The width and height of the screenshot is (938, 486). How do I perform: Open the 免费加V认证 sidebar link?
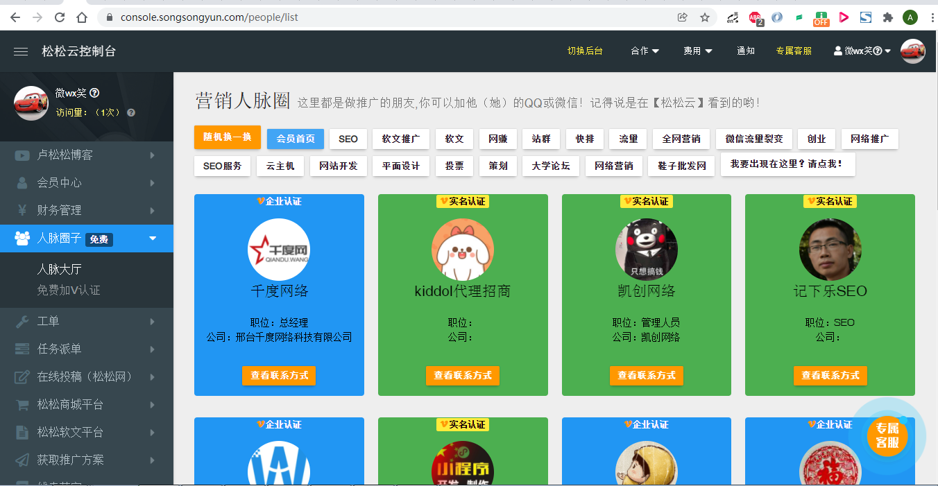point(69,290)
